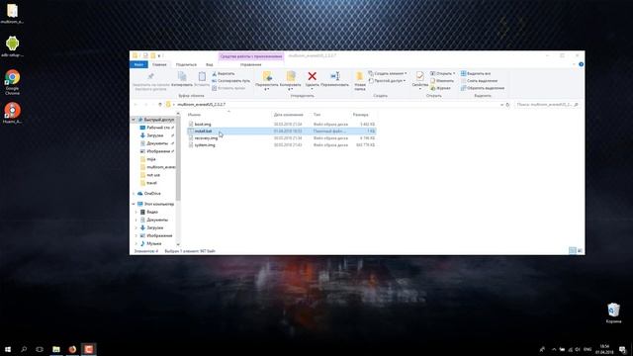Click the search box in Explorer
Image resolution: width=633 pixels, height=356 pixels.
(x=547, y=105)
